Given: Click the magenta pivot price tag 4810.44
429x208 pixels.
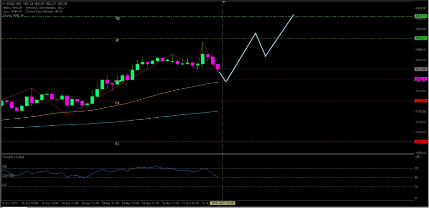Looking at the screenshot, I should pos(420,79).
